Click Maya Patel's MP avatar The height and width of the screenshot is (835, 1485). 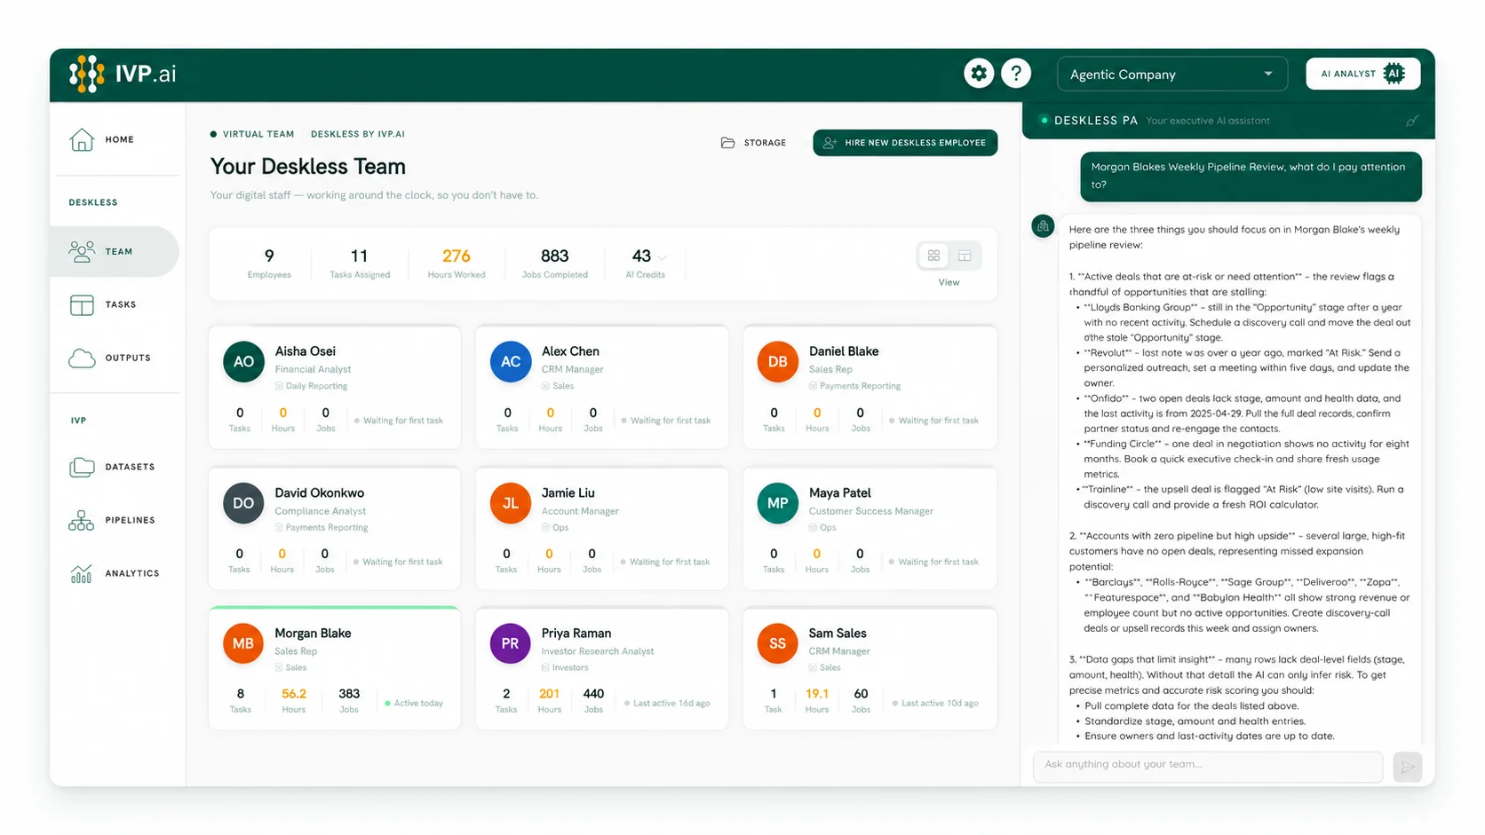778,503
